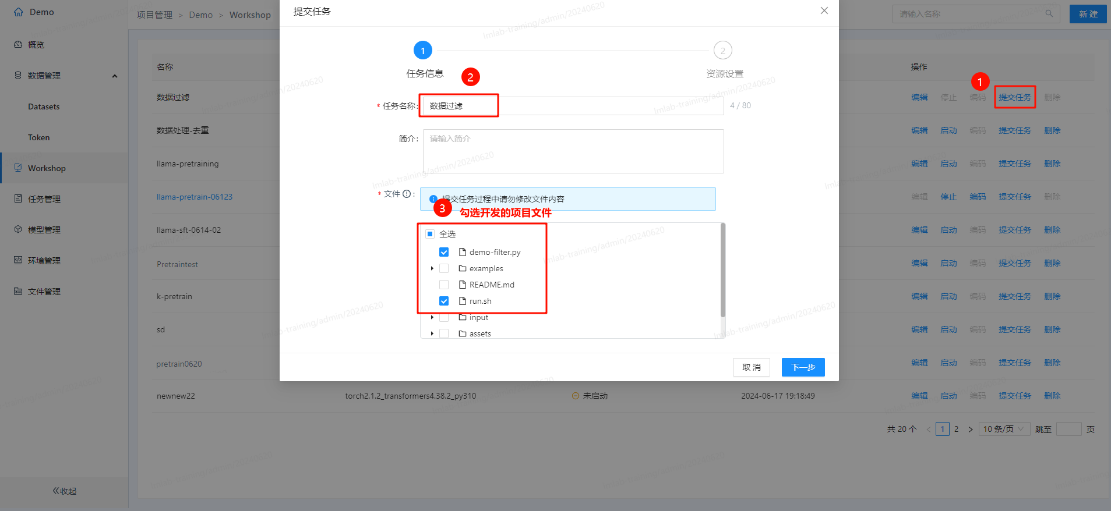1111x511 pixels.
Task: Click the Demo home icon in sidebar
Action: (x=19, y=12)
